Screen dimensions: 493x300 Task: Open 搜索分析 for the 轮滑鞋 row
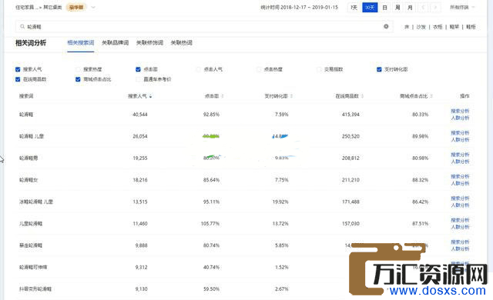coord(460,111)
